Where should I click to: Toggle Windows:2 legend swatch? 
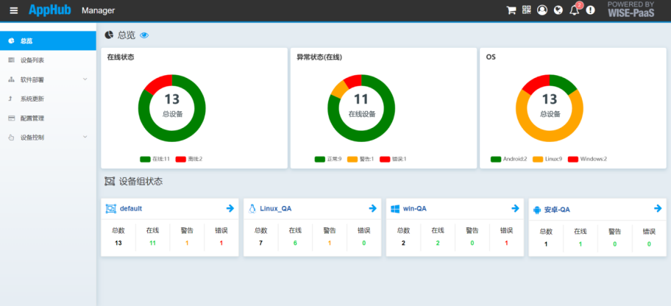coord(573,159)
